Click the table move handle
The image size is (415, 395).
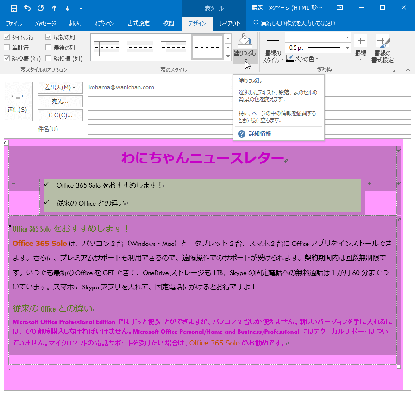pos(6,143)
